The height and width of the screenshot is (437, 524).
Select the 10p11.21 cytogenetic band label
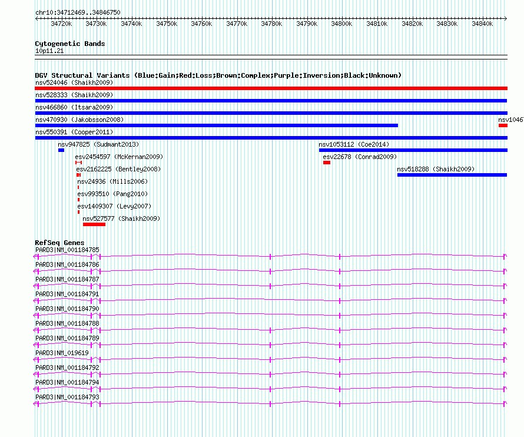[49, 51]
